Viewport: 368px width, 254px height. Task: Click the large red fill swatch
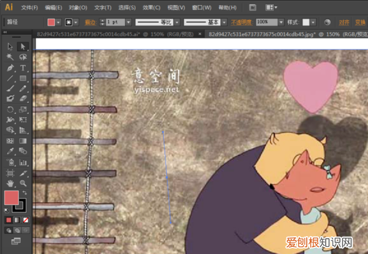12,198
